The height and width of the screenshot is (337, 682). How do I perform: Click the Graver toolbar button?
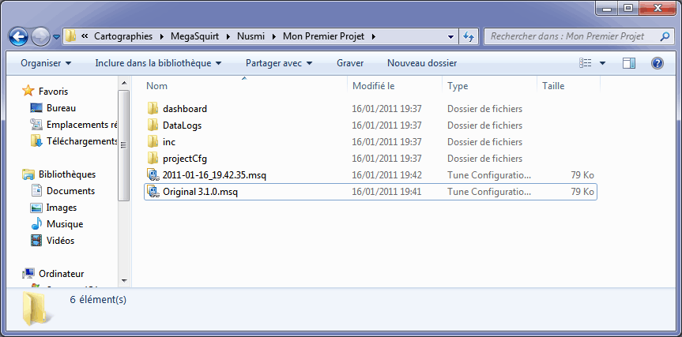click(x=350, y=63)
